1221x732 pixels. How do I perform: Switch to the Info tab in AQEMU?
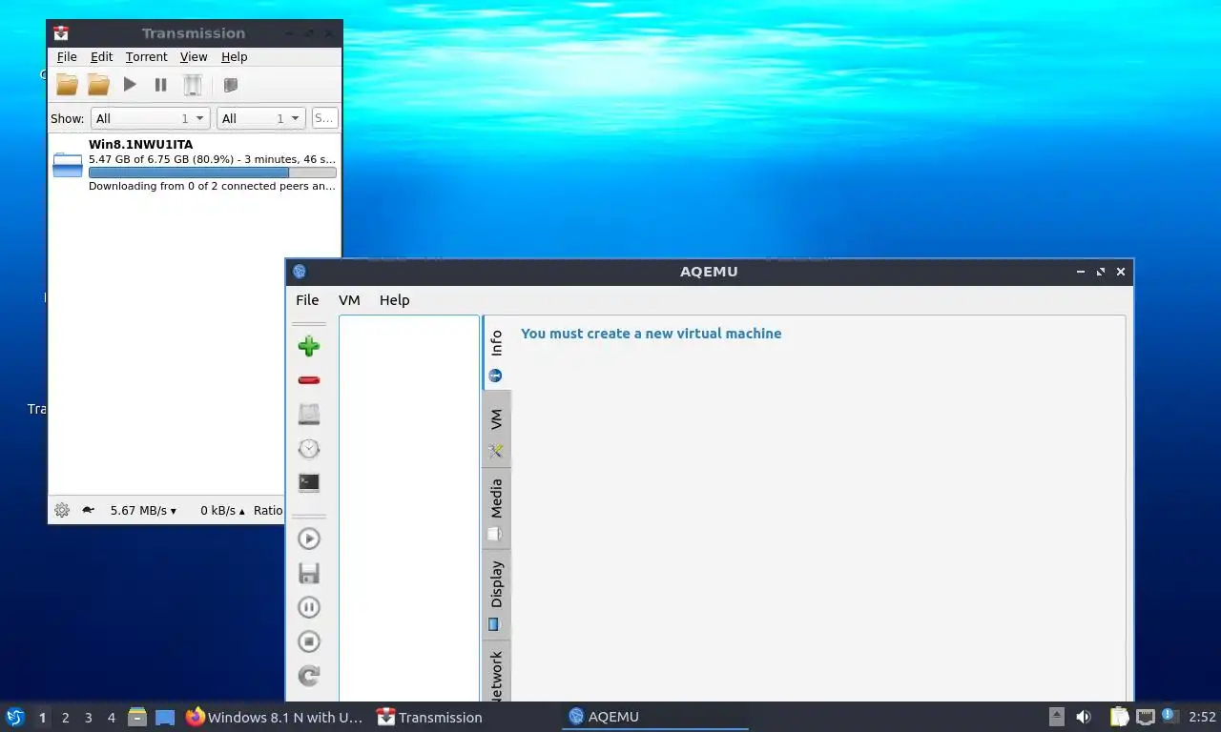pos(496,353)
